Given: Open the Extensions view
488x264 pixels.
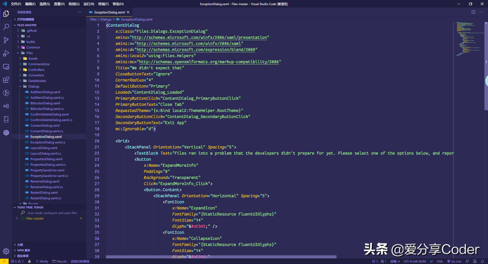Looking at the screenshot, I should (6, 80).
